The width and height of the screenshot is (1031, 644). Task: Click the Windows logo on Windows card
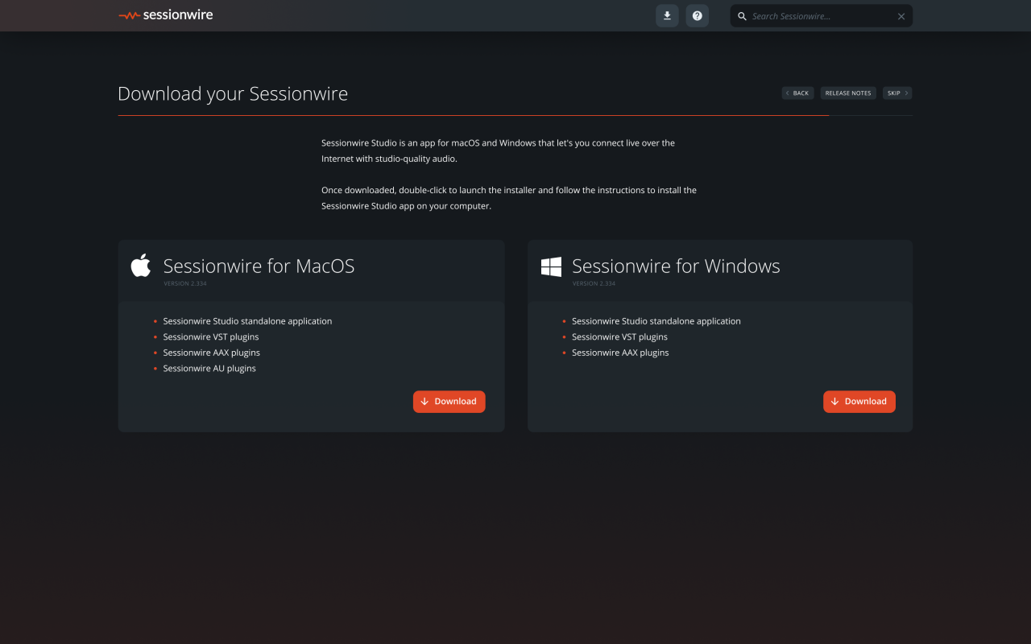[551, 266]
